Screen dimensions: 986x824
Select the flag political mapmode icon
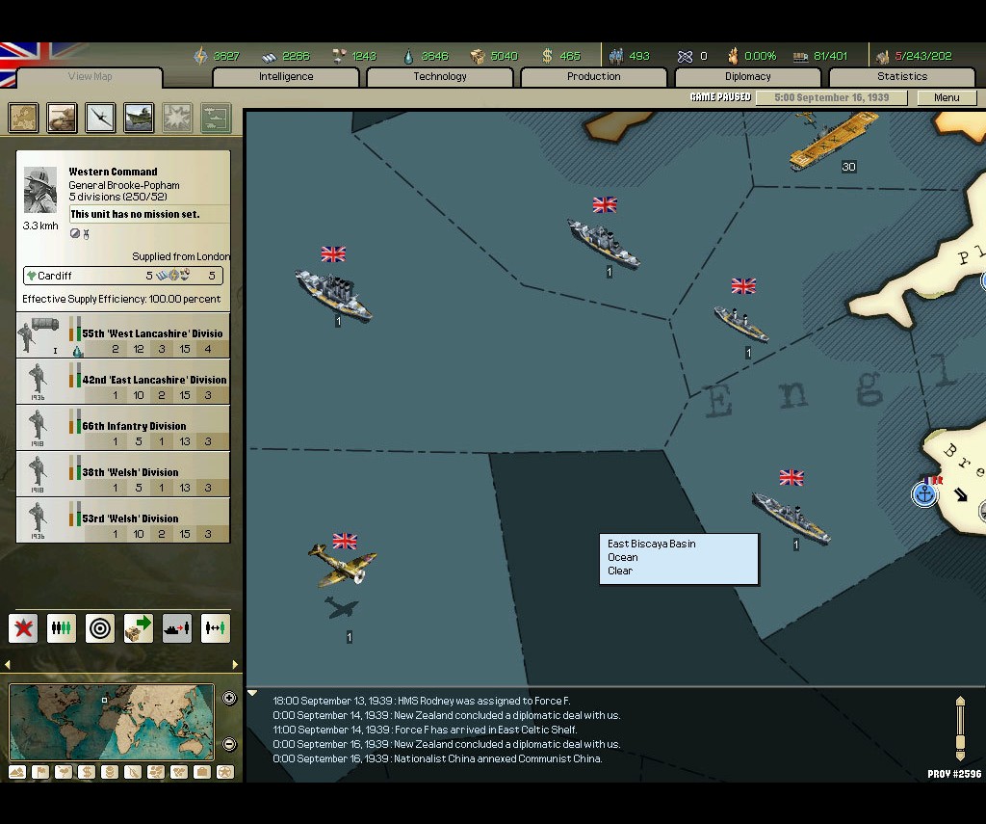[40, 772]
